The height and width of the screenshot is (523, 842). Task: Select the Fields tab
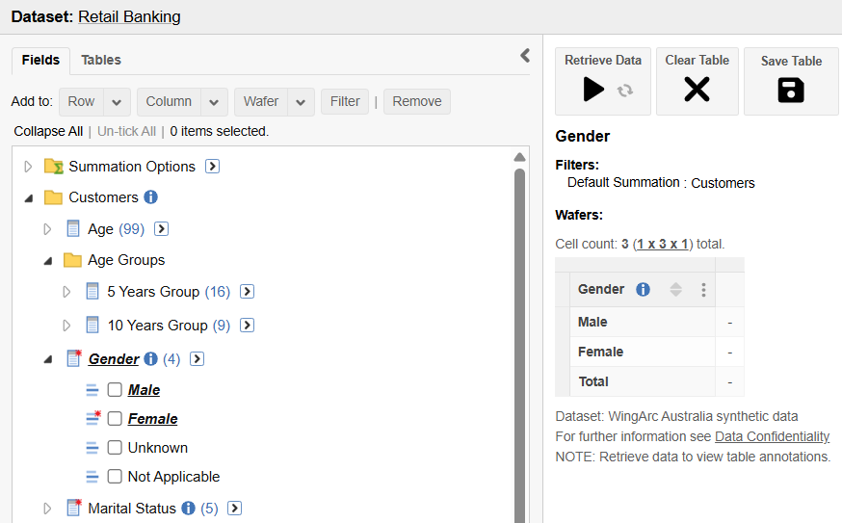[40, 60]
